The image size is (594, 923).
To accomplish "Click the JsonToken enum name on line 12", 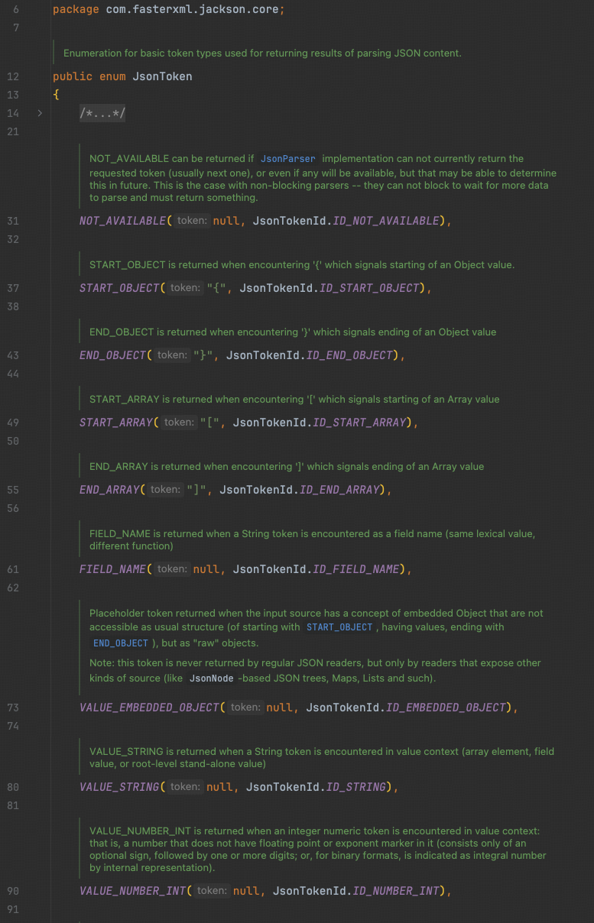I will (x=163, y=76).
